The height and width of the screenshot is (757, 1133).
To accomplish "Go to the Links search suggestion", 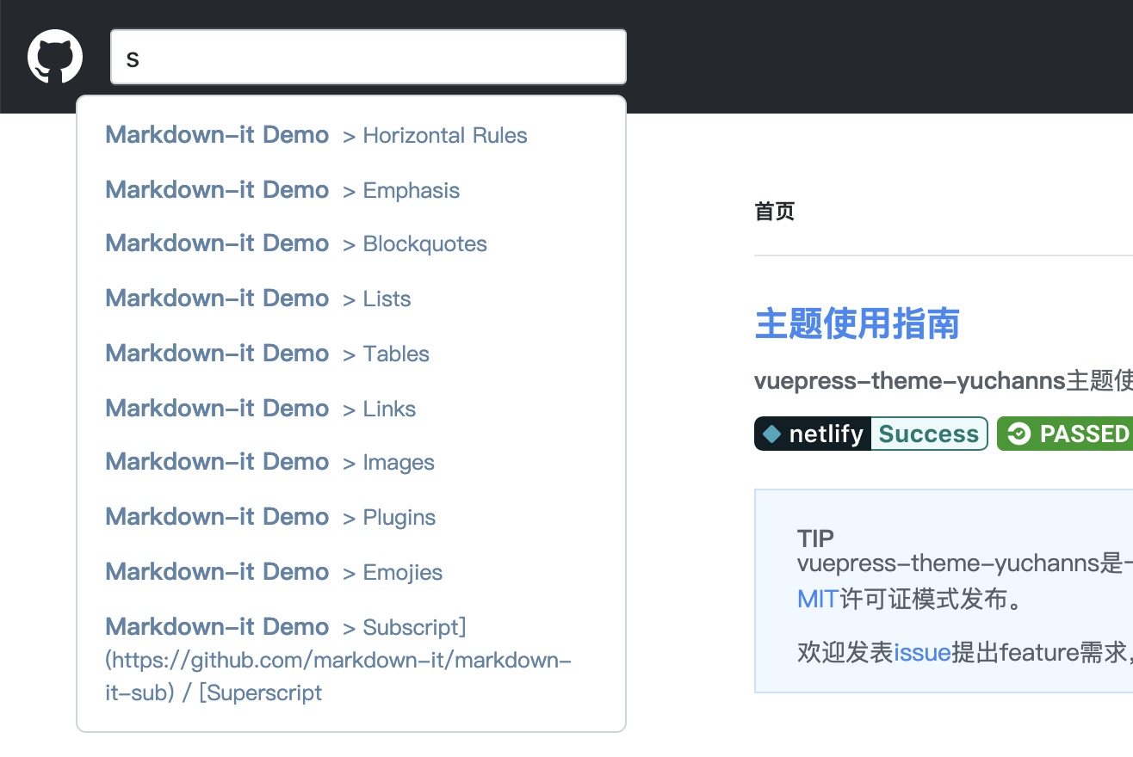I will pyautogui.click(x=351, y=409).
